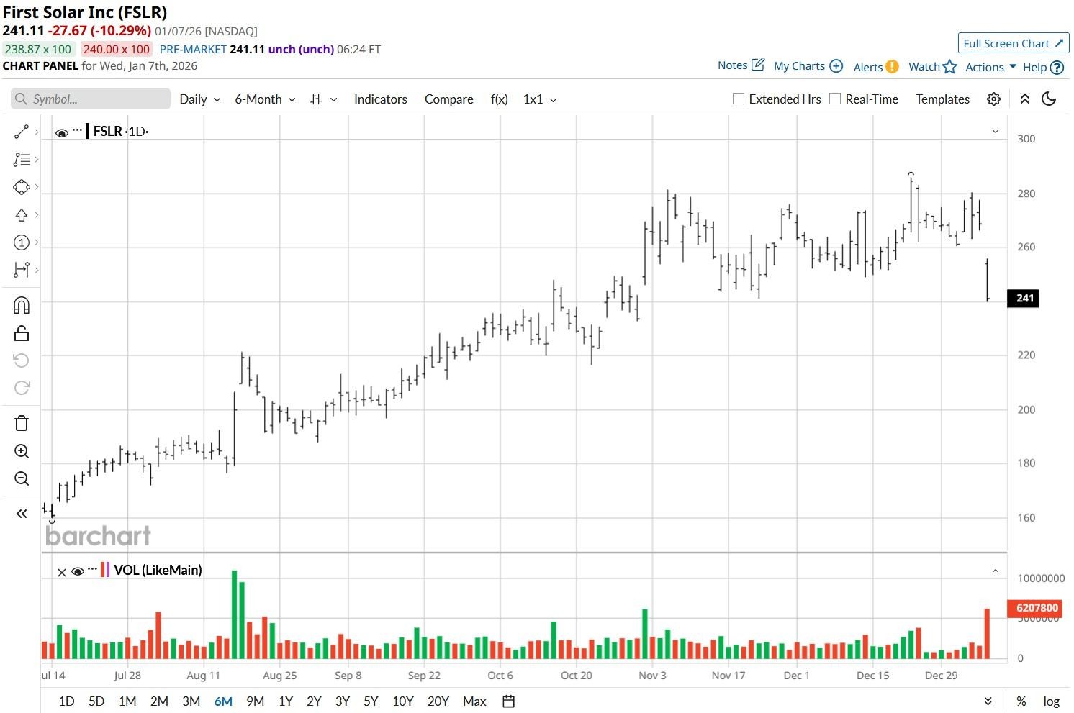This screenshot has width=1074, height=713.
Task: Open the date range calendar picker
Action: pos(508,701)
